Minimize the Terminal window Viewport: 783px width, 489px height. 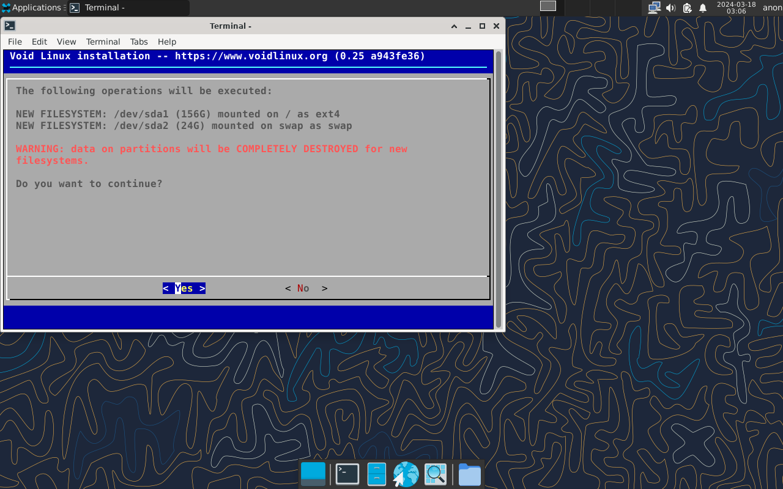coord(468,26)
